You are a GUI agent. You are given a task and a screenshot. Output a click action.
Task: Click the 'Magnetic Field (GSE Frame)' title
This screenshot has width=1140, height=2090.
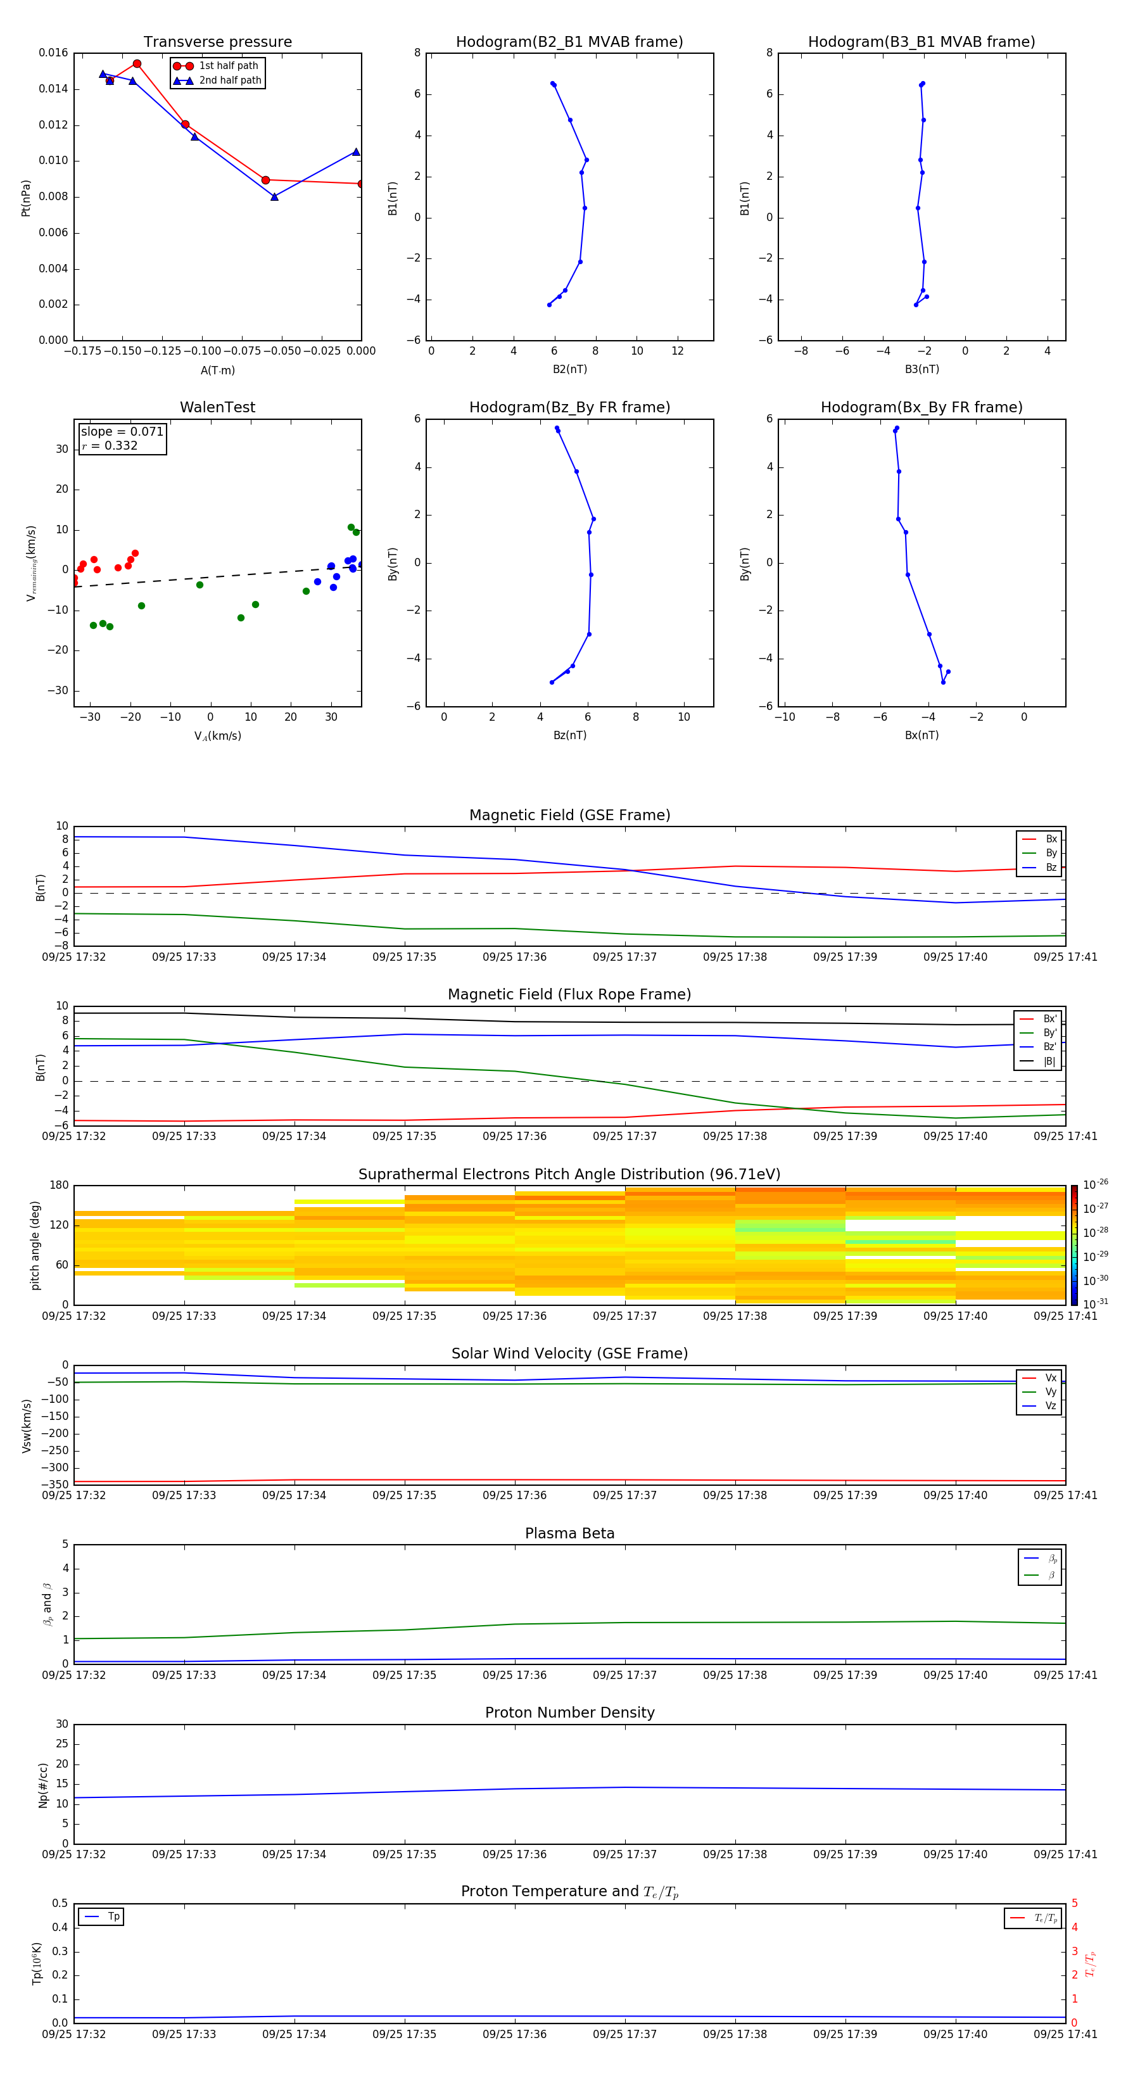pyautogui.click(x=569, y=815)
